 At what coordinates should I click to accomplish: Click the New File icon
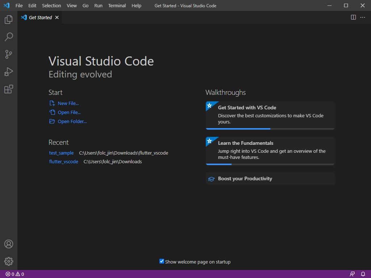[x=52, y=103]
